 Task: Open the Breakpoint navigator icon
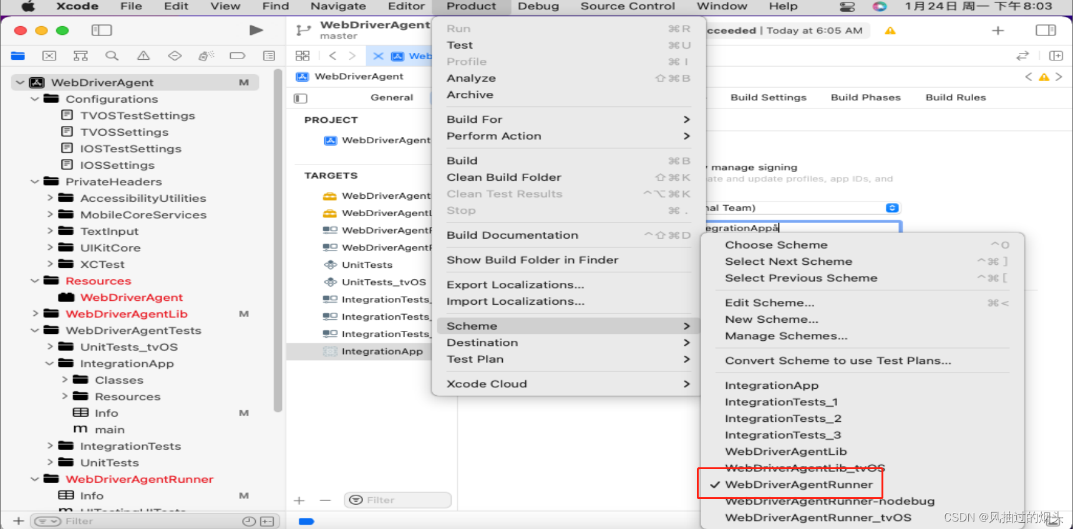click(x=238, y=56)
